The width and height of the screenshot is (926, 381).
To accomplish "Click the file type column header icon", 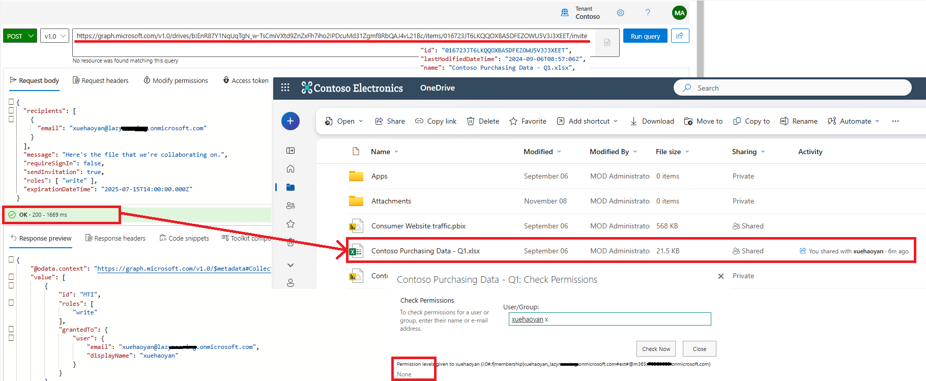I will click(x=356, y=152).
